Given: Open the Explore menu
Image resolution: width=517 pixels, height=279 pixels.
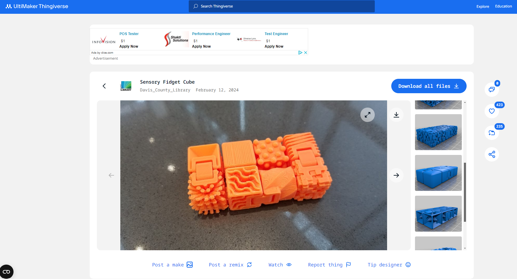Looking at the screenshot, I should (482, 7).
